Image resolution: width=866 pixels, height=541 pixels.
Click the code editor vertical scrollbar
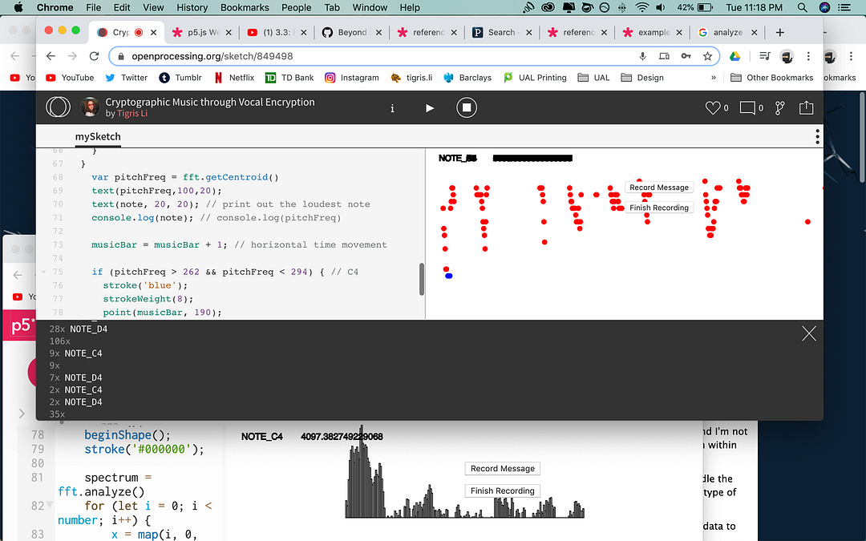click(x=422, y=279)
